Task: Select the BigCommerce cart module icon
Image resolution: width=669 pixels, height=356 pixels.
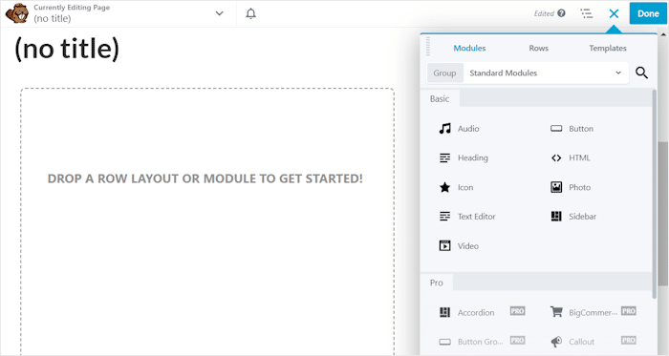Action: coord(556,312)
